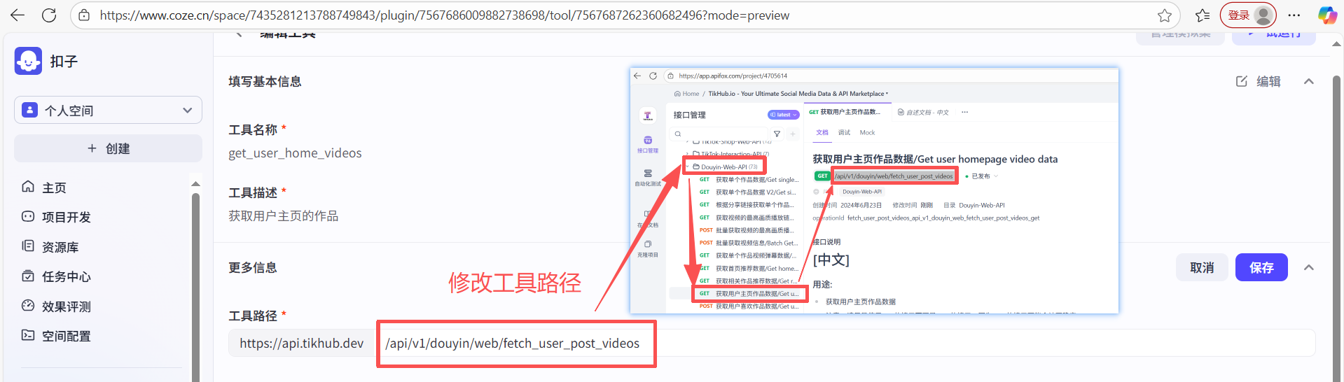1344x382 pixels.
Task: Go to 主页 in sidebar
Action: tap(54, 188)
